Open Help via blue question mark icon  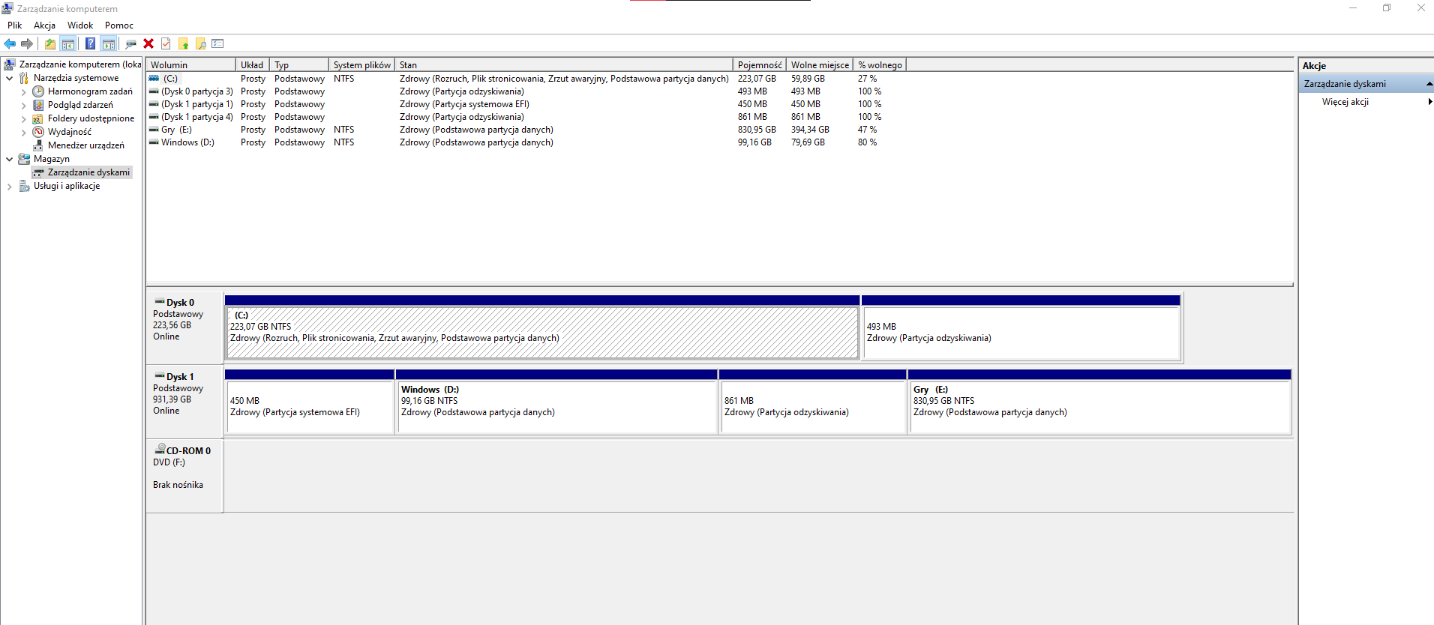pyautogui.click(x=91, y=43)
